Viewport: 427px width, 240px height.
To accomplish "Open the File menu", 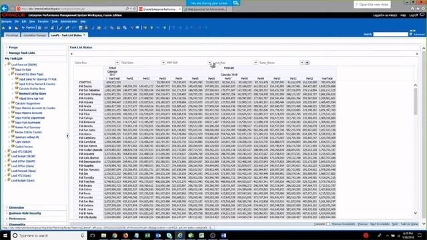I will point(17,21).
